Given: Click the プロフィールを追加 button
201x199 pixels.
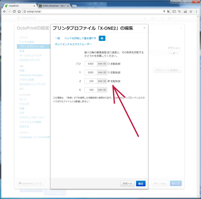Looking at the screenshot, I should pos(167,70).
